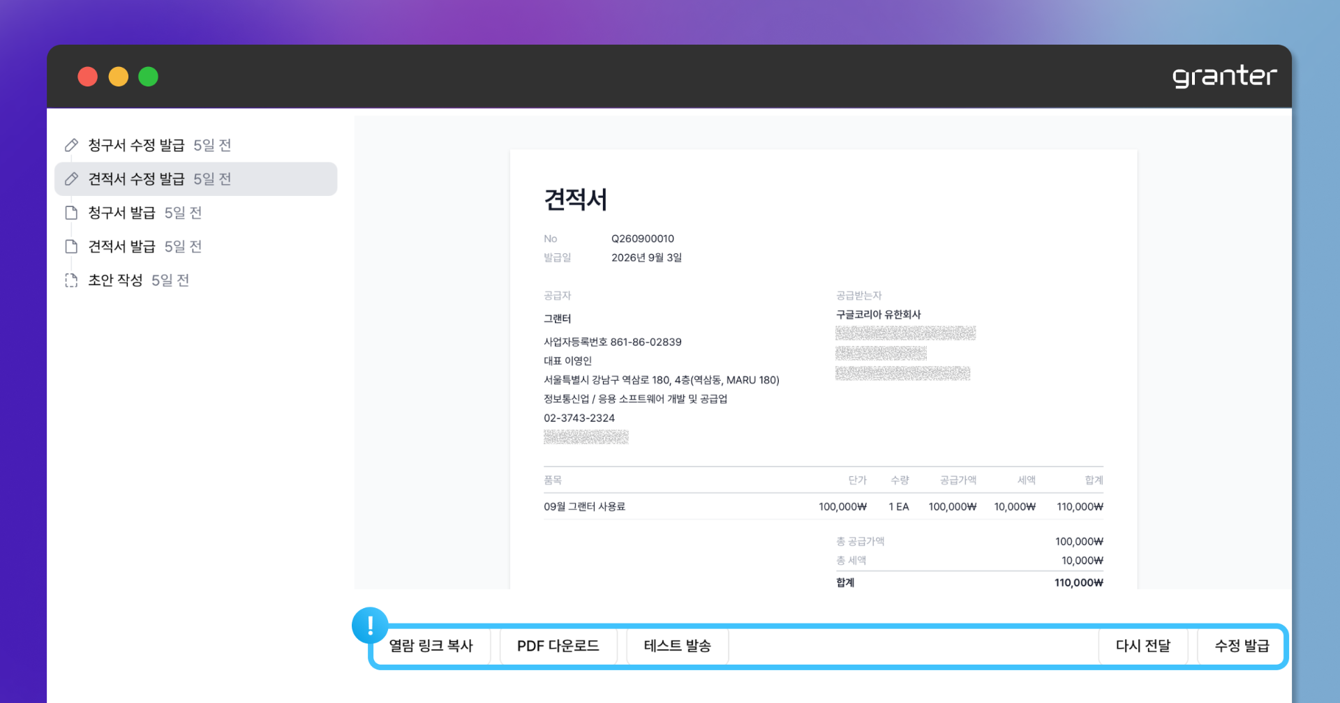Click the supplier name 그랜터
The height and width of the screenshot is (703, 1340).
[x=558, y=319]
